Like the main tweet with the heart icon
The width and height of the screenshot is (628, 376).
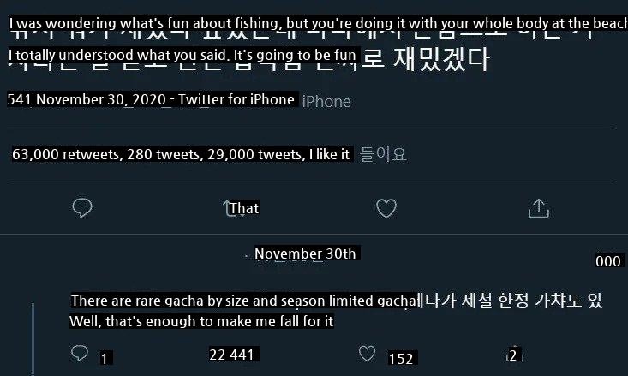point(386,207)
